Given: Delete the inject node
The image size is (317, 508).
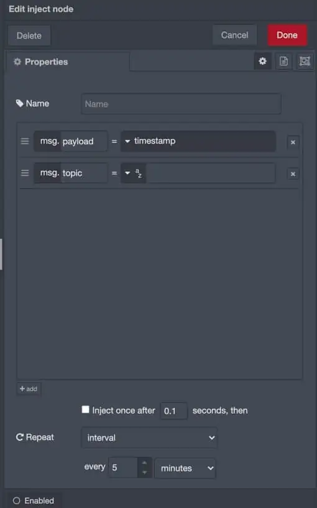Looking at the screenshot, I should pyautogui.click(x=29, y=35).
